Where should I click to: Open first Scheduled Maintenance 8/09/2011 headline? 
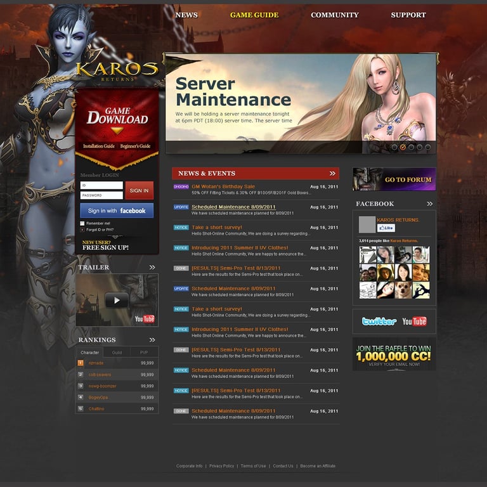pyautogui.click(x=233, y=207)
